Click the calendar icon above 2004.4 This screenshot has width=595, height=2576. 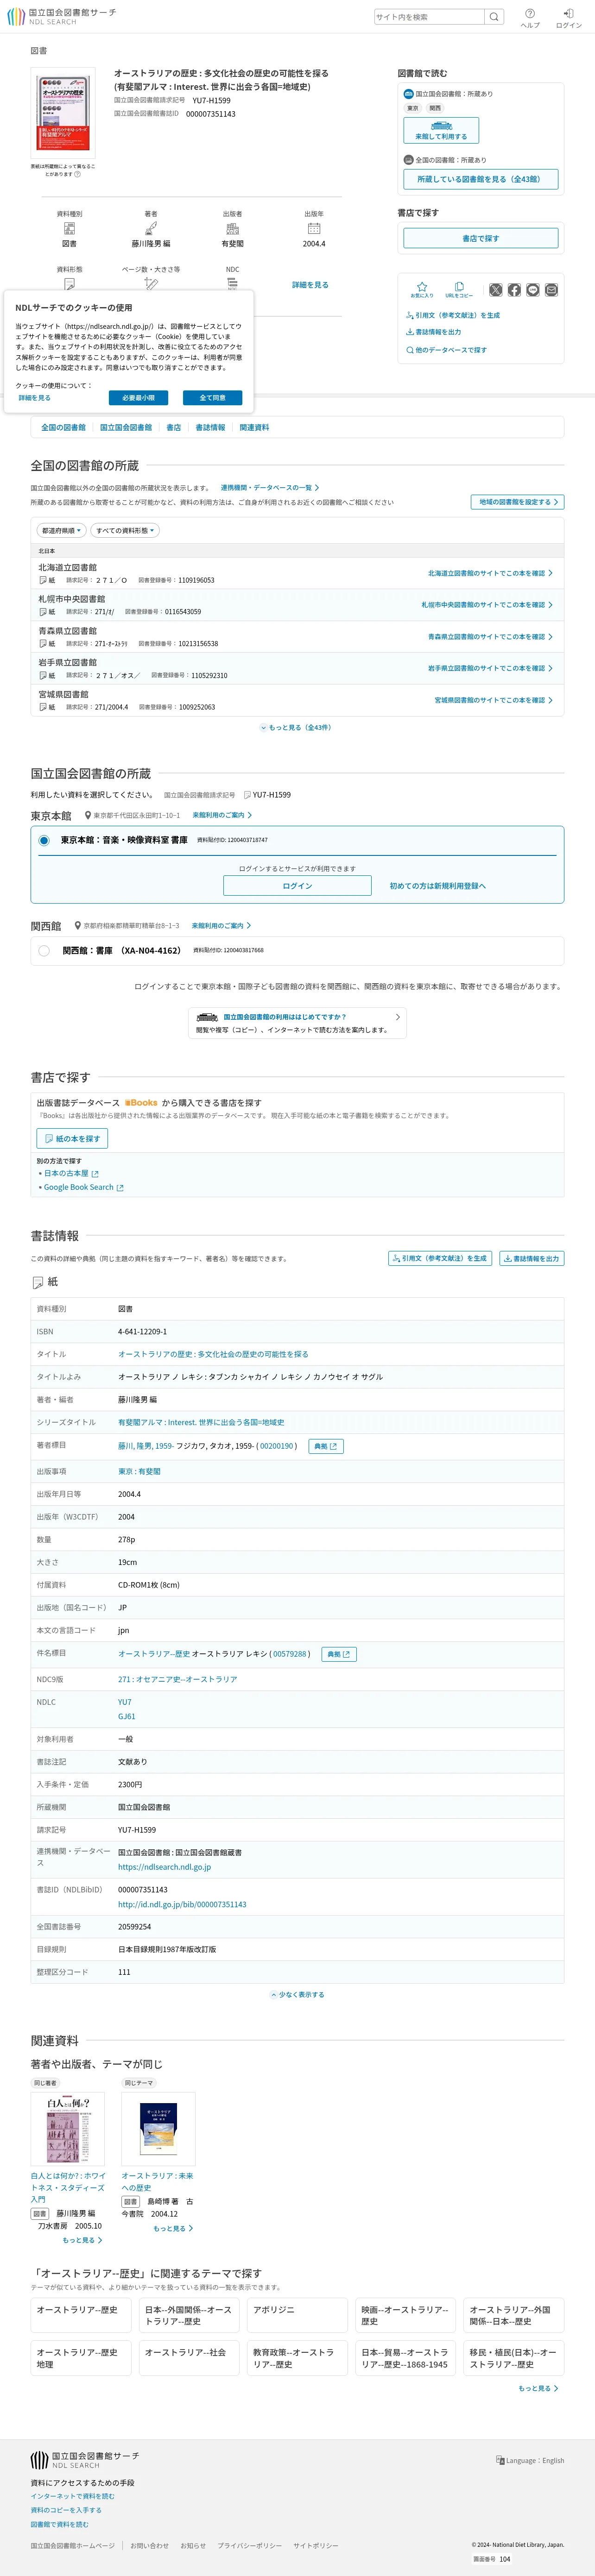pyautogui.click(x=314, y=229)
